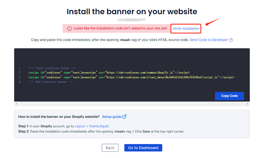This screenshot has width=260, height=158.
Task: Click the Install the banner page heading
Action: point(132,12)
